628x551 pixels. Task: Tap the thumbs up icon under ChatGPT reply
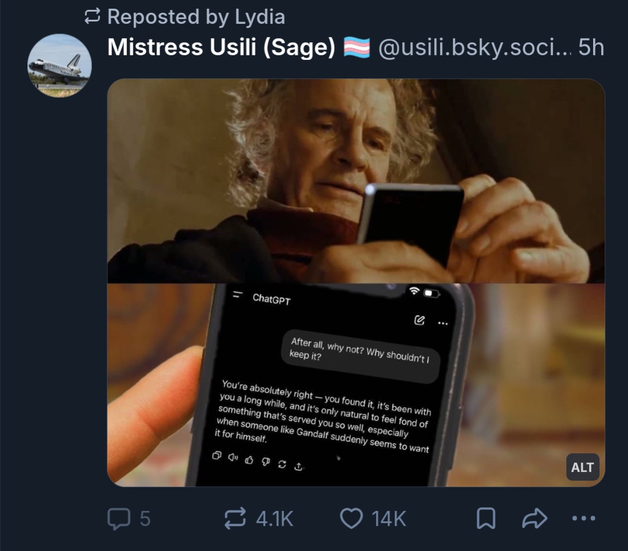(x=249, y=460)
